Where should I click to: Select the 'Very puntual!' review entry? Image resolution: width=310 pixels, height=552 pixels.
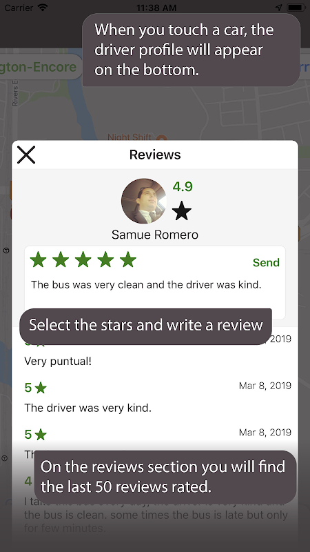[x=58, y=361]
